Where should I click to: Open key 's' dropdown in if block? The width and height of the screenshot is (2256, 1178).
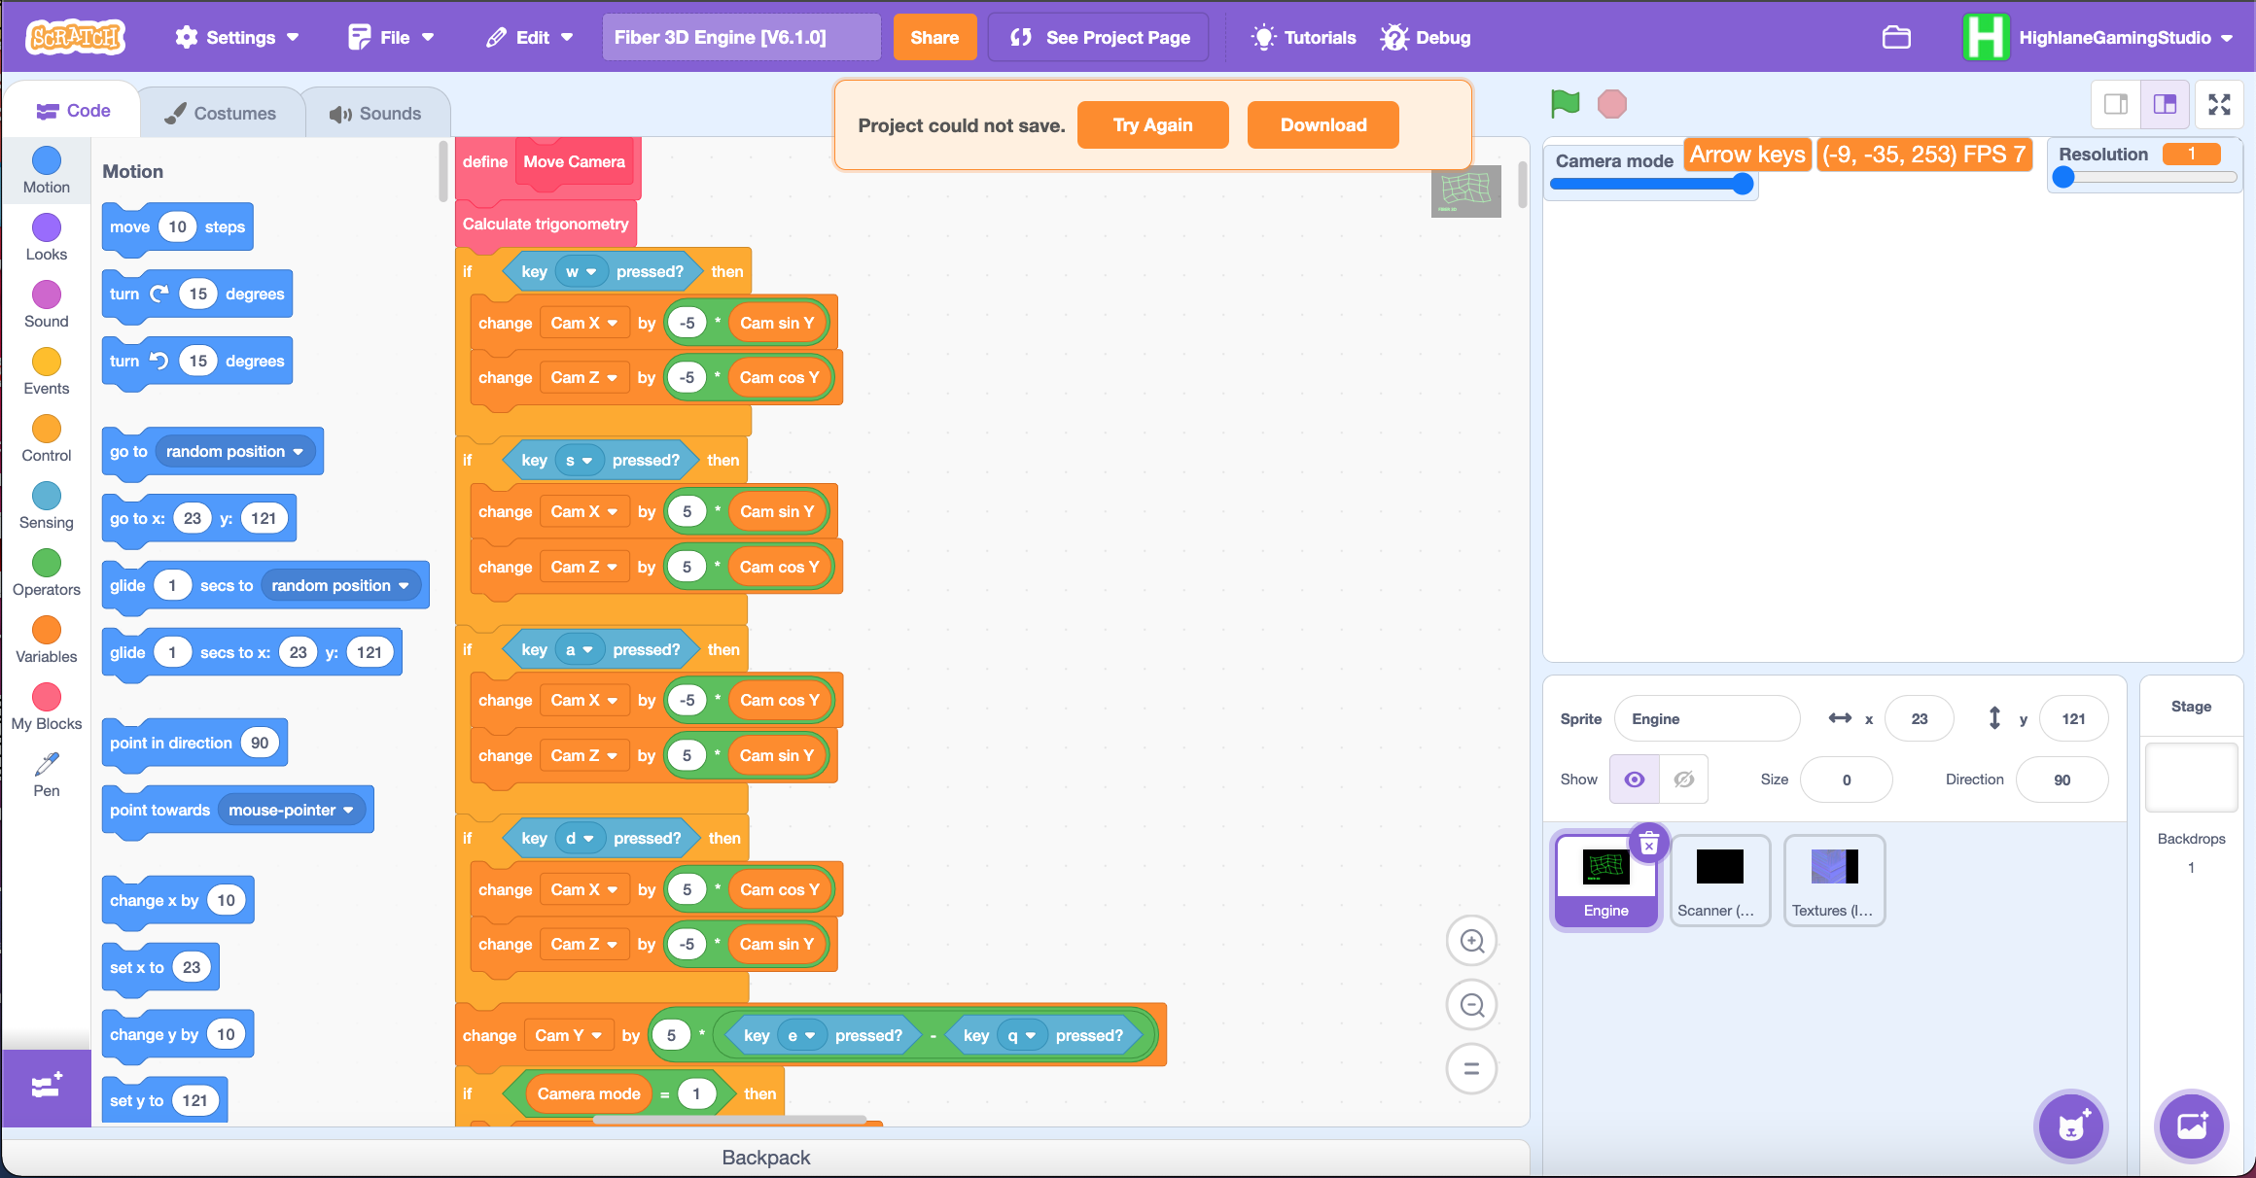click(580, 461)
